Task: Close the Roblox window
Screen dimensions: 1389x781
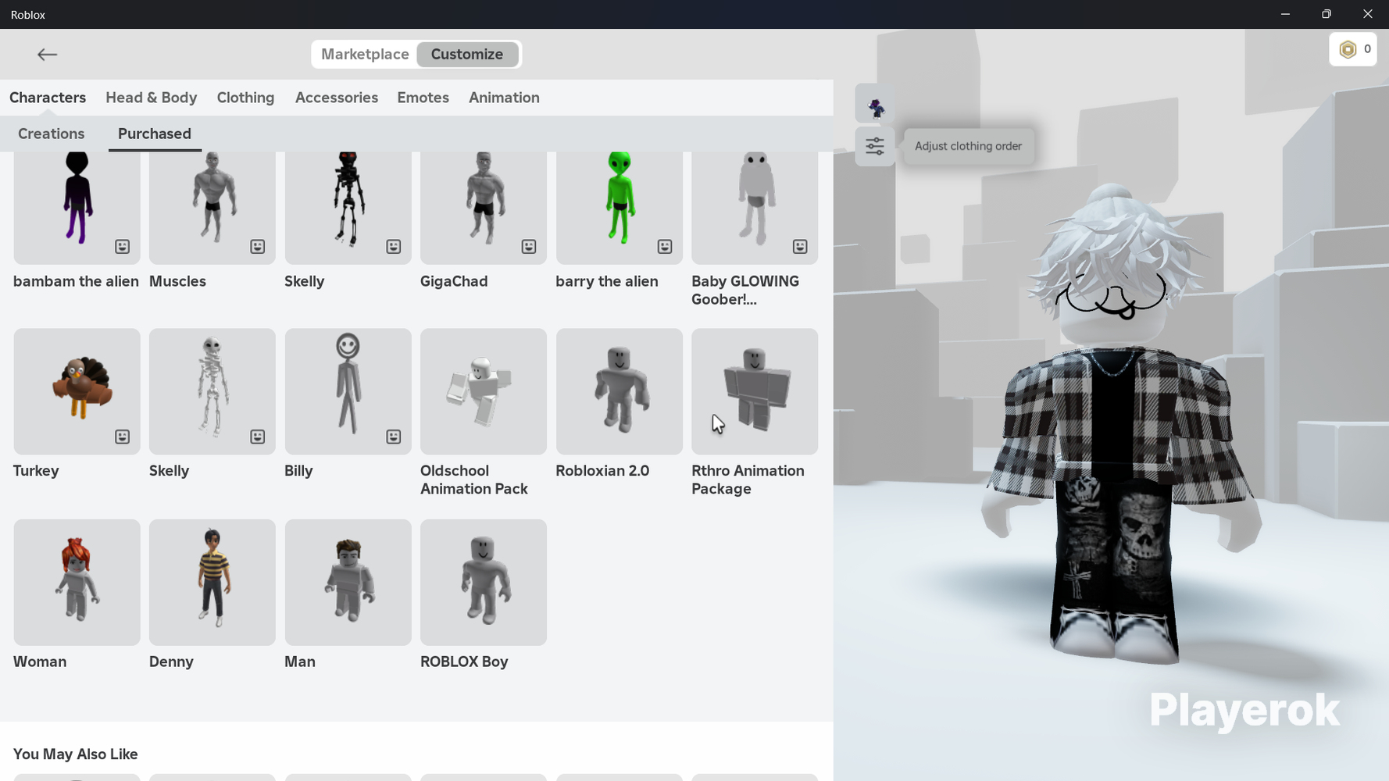Action: pos(1368,14)
